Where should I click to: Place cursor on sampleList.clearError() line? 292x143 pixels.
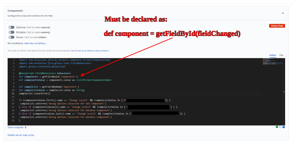35,94
